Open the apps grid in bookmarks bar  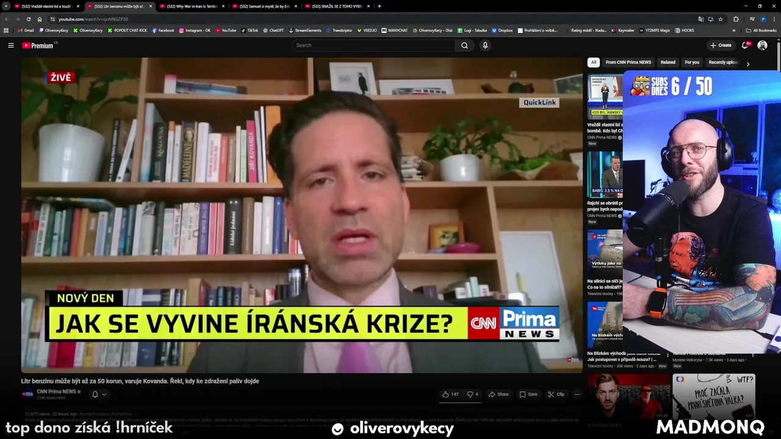click(6, 30)
